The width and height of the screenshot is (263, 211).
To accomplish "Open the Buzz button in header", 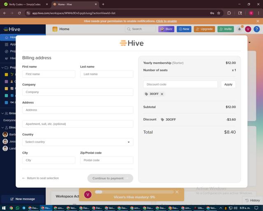I will point(166,29).
